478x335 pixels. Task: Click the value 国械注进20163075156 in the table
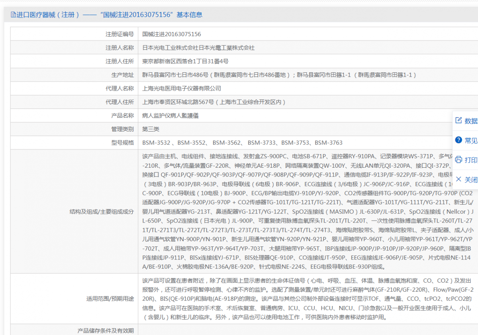pos(172,34)
